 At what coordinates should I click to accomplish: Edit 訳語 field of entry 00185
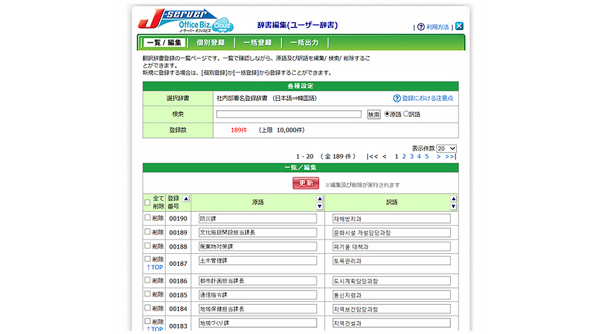[x=391, y=295]
